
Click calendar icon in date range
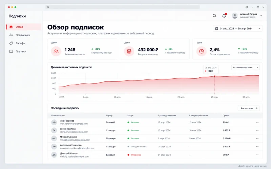point(216,29)
